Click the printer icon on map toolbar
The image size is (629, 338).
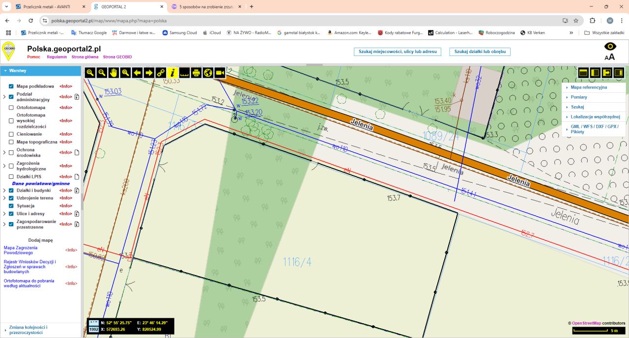pos(196,73)
